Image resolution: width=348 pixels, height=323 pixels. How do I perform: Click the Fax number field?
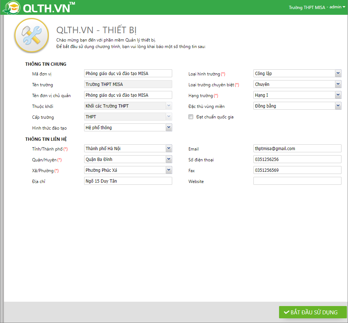click(297, 170)
